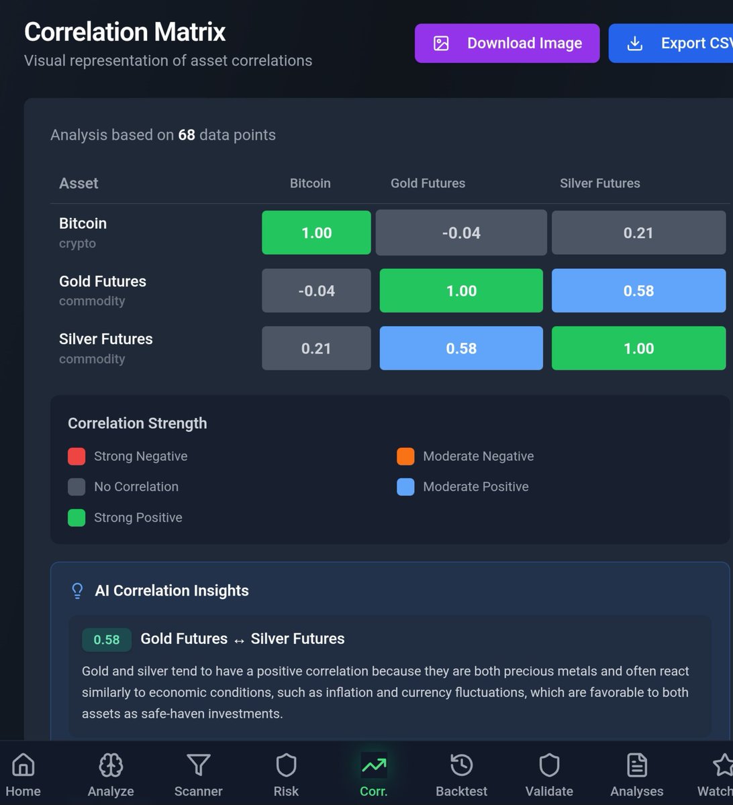
Task: Click the 0.21 Bitcoin-Silver correlation cell
Action: point(638,232)
